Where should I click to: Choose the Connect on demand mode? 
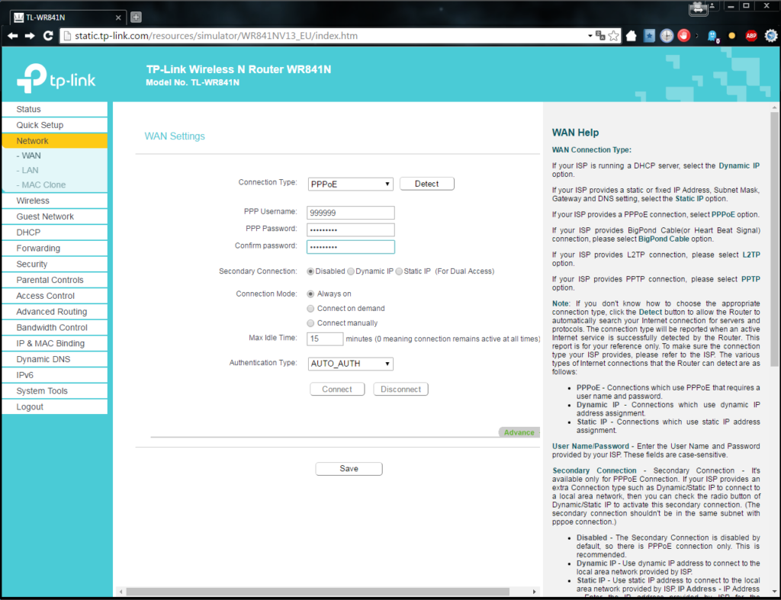310,309
